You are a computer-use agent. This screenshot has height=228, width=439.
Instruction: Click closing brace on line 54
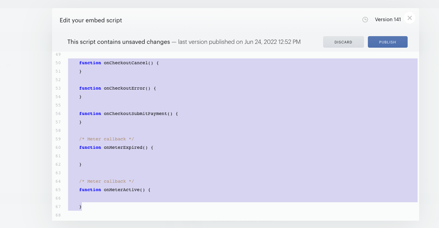click(x=80, y=97)
